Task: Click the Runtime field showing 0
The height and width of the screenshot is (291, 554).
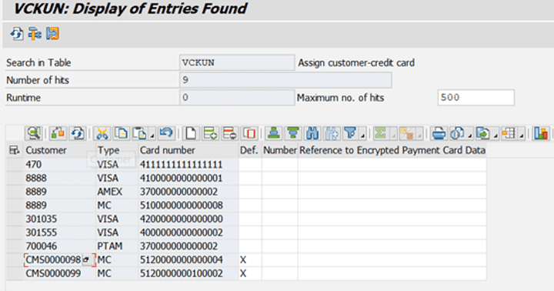Action: pos(237,98)
